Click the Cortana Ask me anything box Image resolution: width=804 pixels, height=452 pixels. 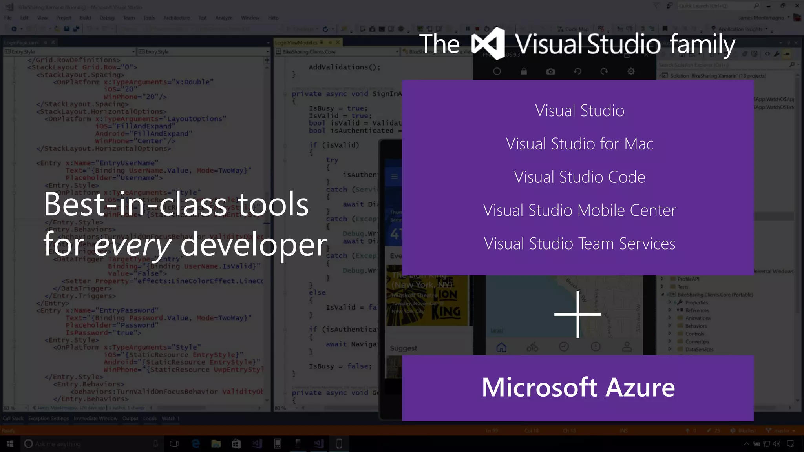[x=91, y=444]
